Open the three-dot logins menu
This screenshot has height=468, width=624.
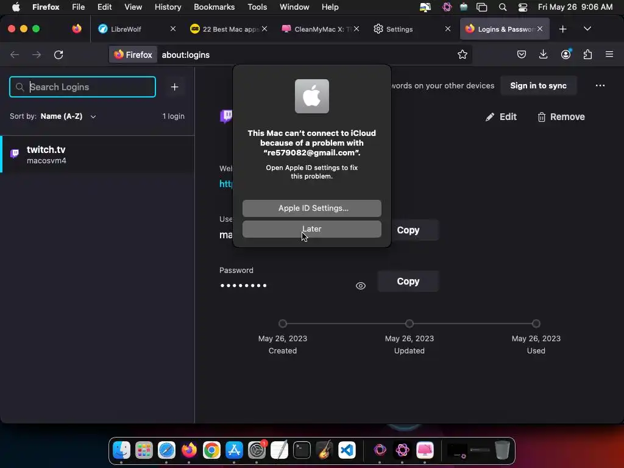(x=600, y=85)
